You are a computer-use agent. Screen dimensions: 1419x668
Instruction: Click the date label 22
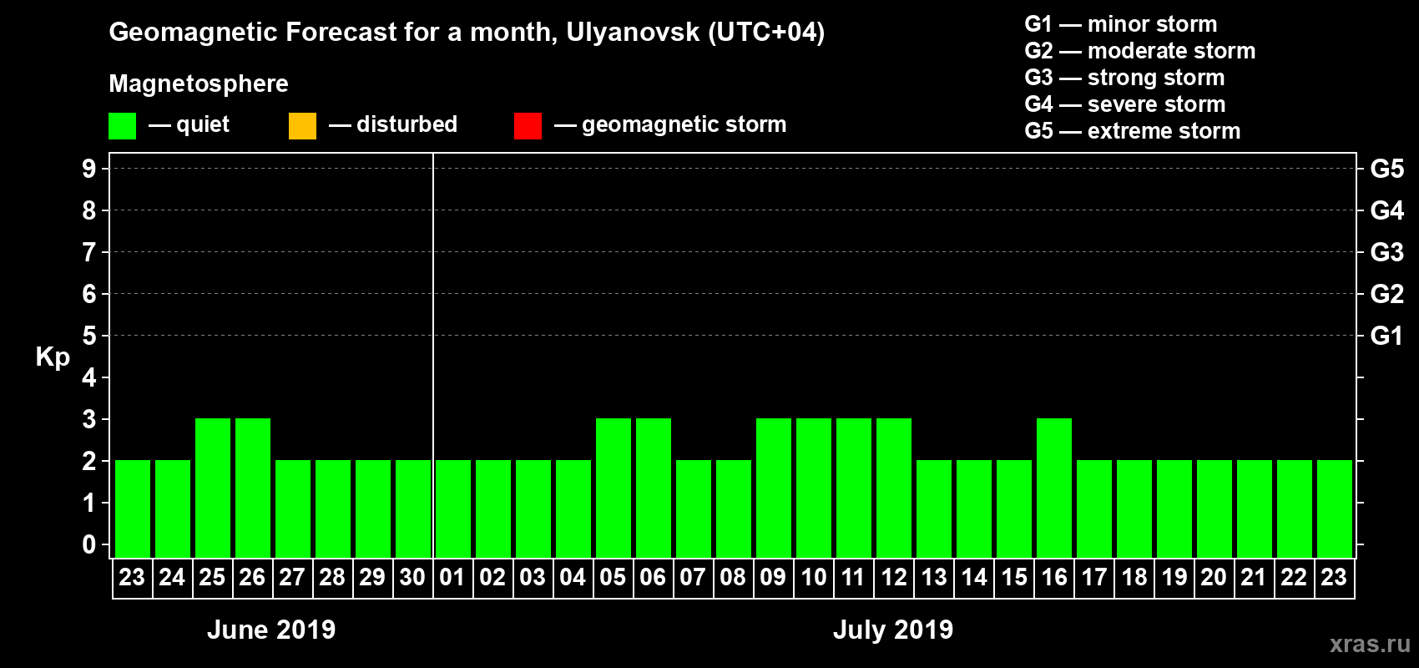tap(1294, 577)
